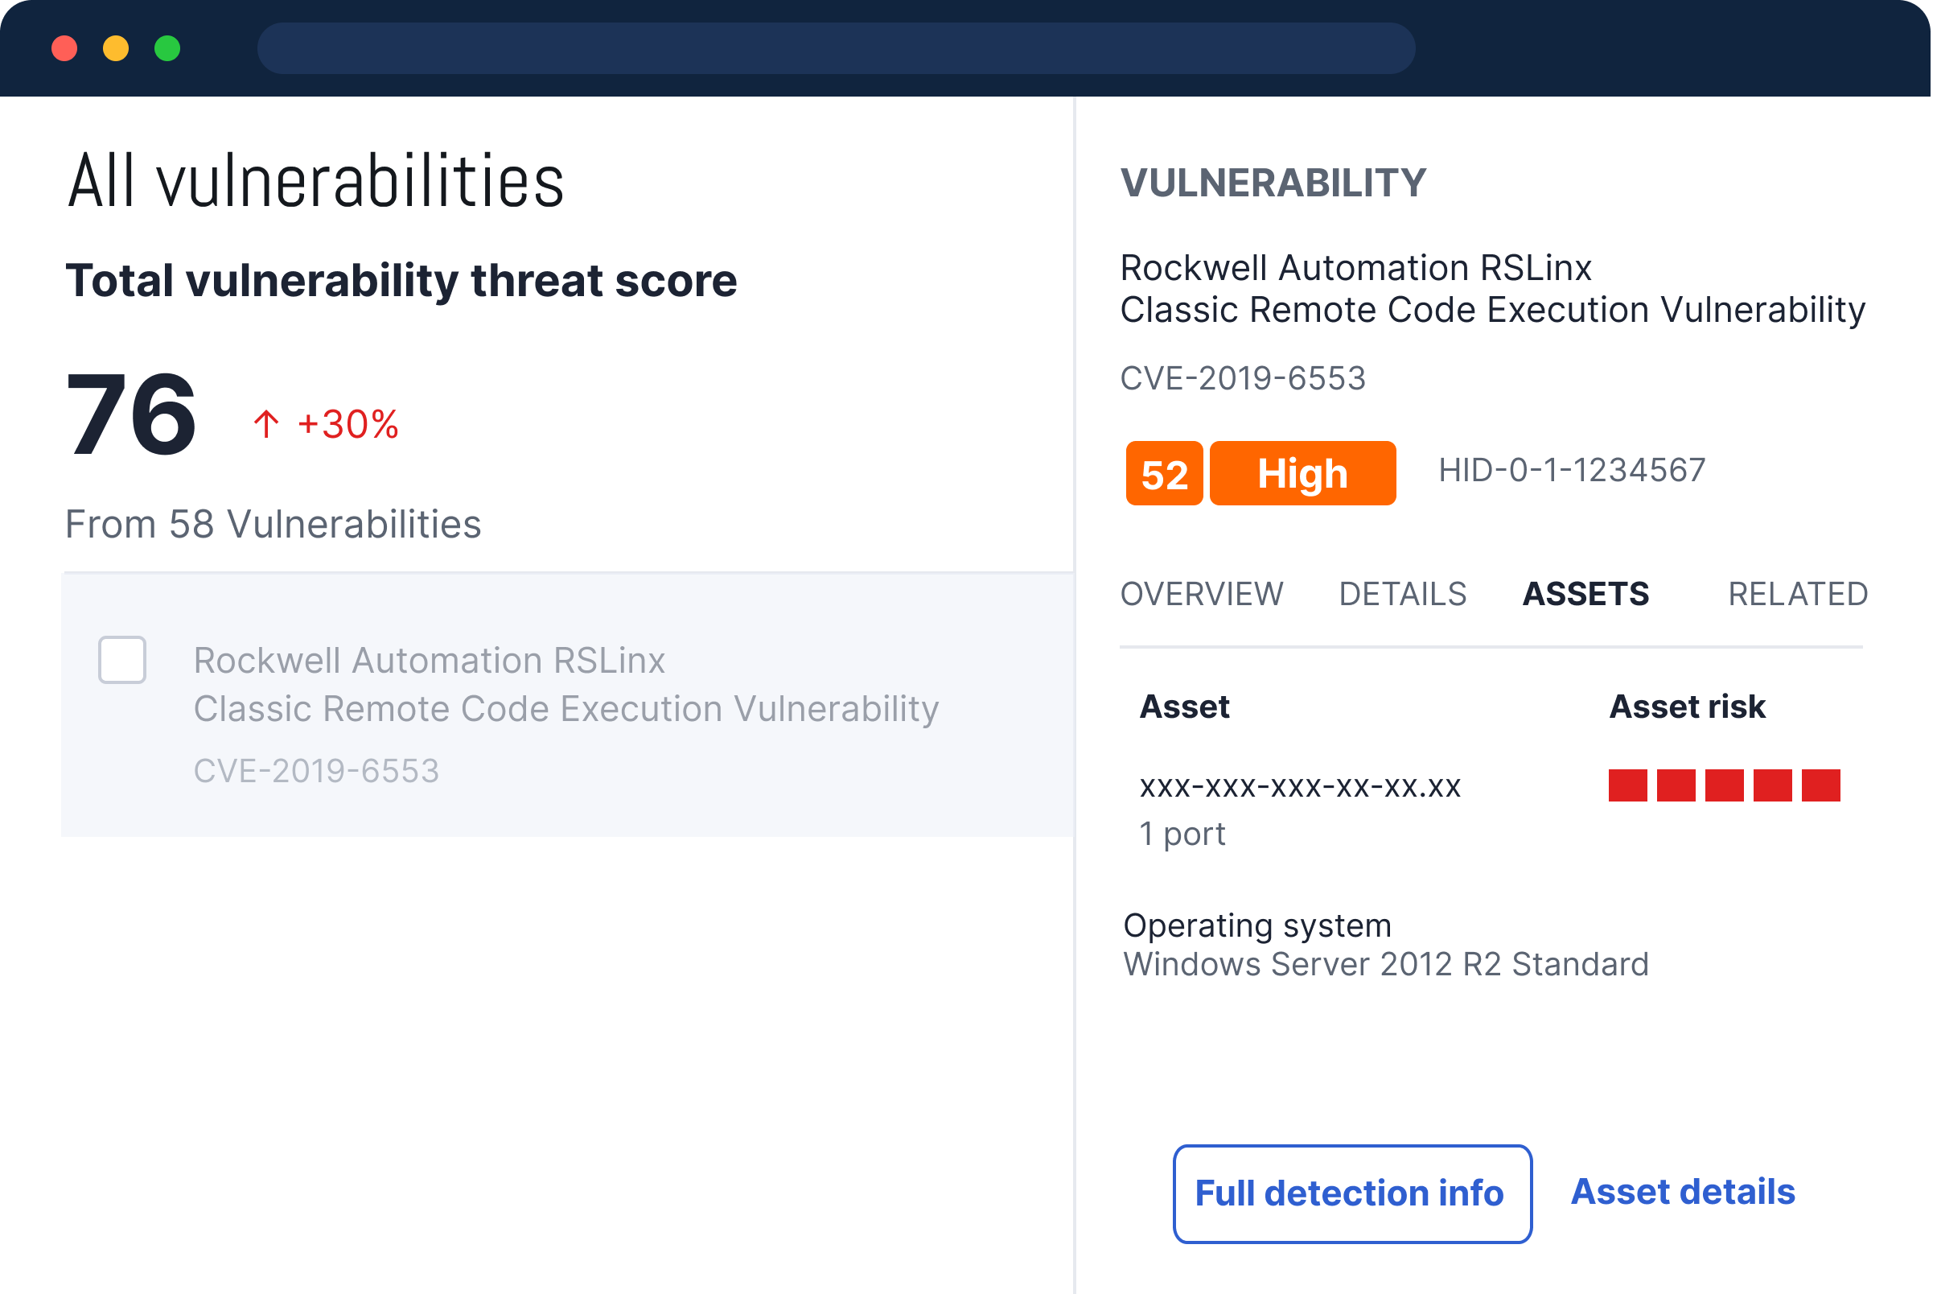Click the 'Operating system' label
Screen dimensions: 1937x1294
[1257, 926]
